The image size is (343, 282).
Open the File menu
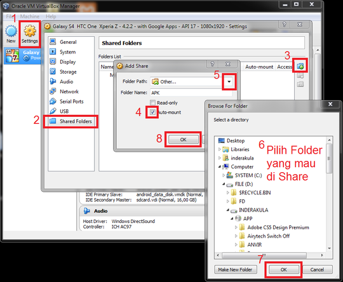point(9,17)
